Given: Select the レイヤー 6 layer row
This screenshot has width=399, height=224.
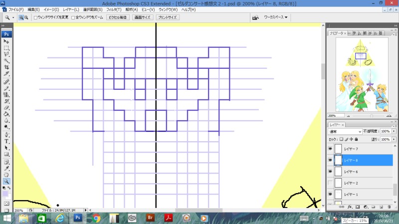Looking at the screenshot, I should (x=361, y=172).
